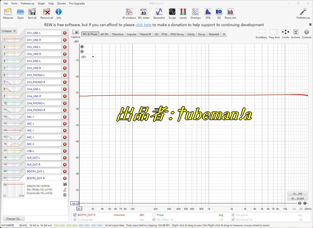Open the dBV axis unit dropdown
313x228 pixels.
click(87, 57)
